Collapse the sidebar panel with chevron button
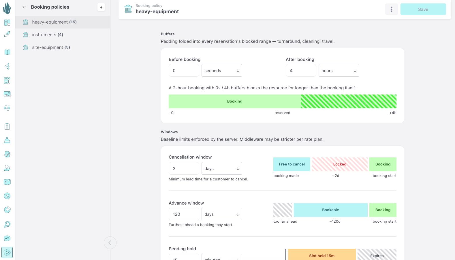455x260 pixels. tap(110, 243)
